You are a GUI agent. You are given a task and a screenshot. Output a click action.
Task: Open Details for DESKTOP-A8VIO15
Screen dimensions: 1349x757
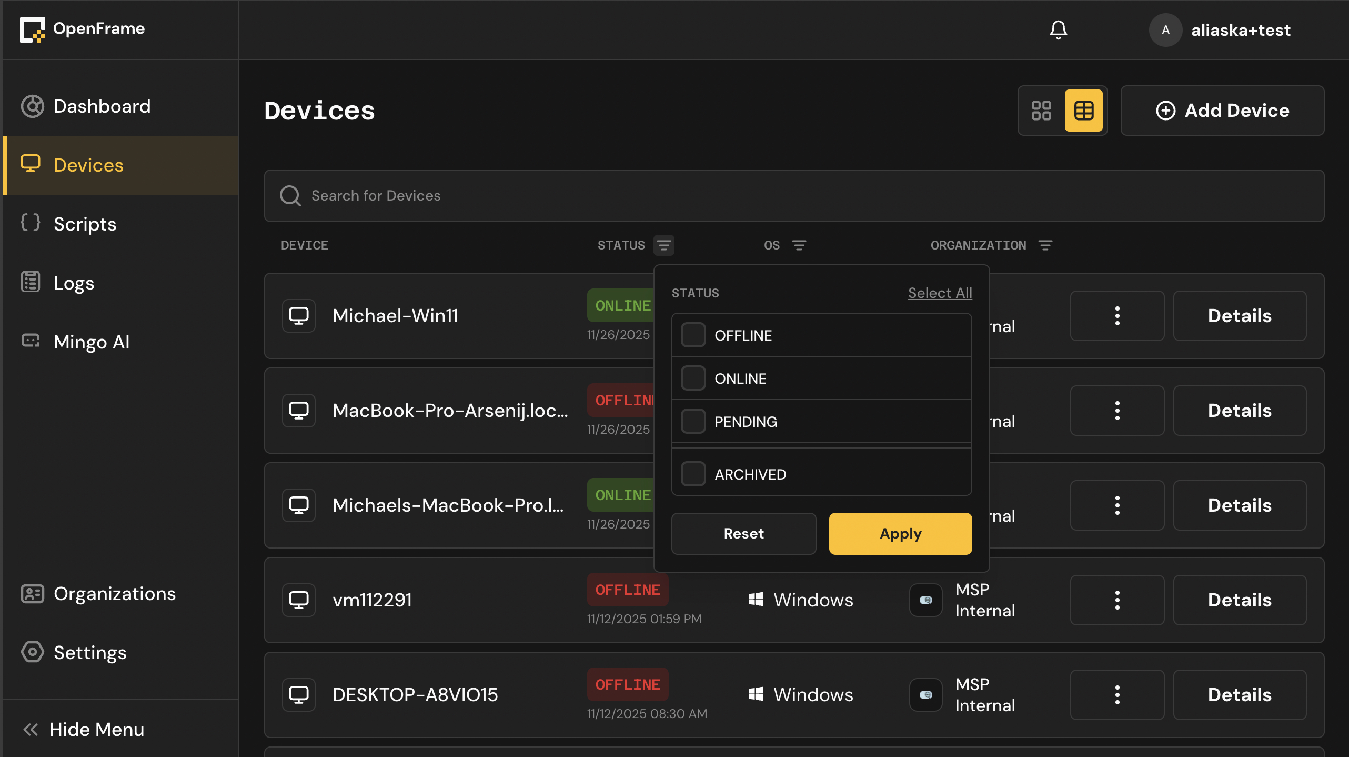(1240, 695)
